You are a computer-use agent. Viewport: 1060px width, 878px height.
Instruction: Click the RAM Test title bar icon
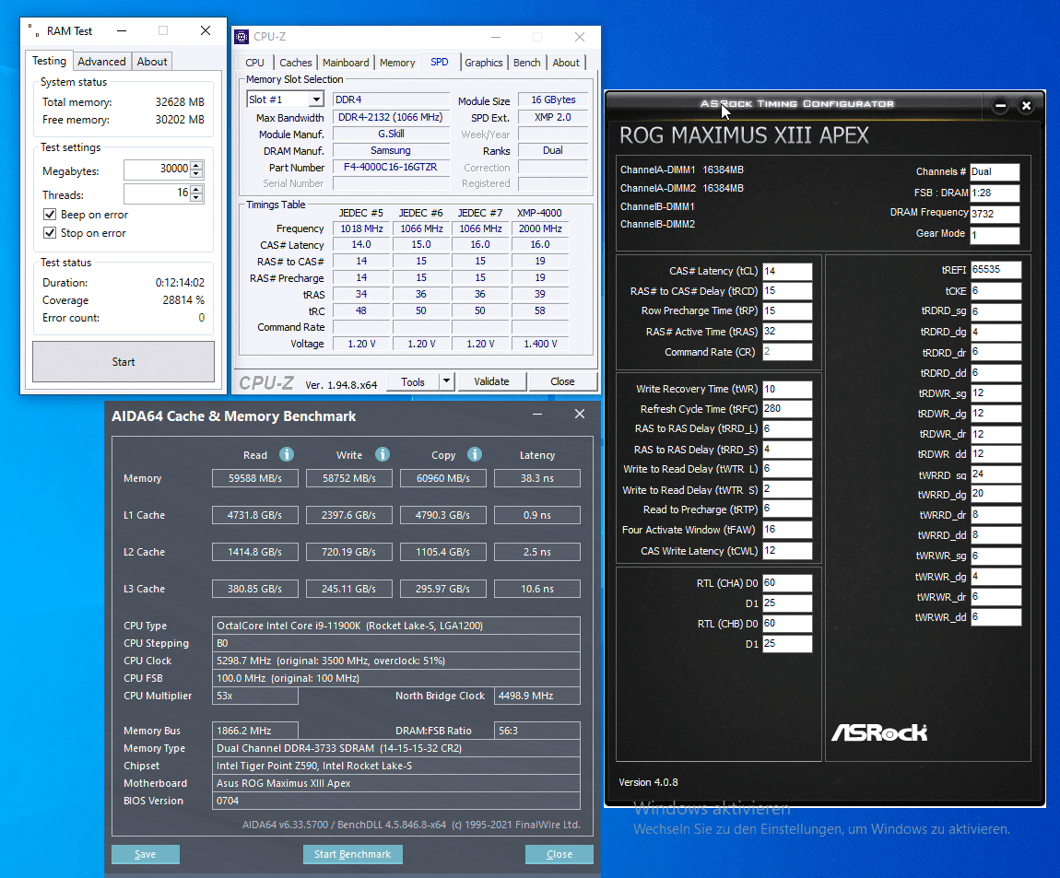[x=33, y=30]
